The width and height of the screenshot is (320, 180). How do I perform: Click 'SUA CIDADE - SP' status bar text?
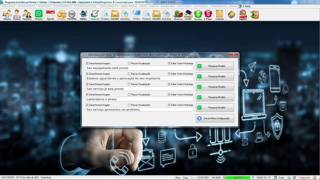tap(10, 178)
